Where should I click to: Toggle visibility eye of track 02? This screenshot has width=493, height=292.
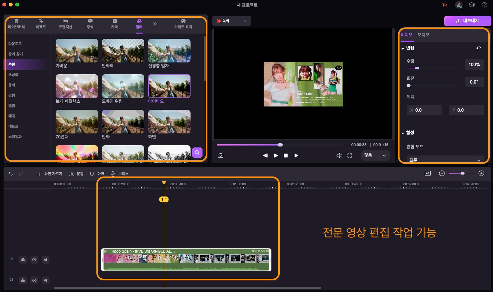pos(34,260)
